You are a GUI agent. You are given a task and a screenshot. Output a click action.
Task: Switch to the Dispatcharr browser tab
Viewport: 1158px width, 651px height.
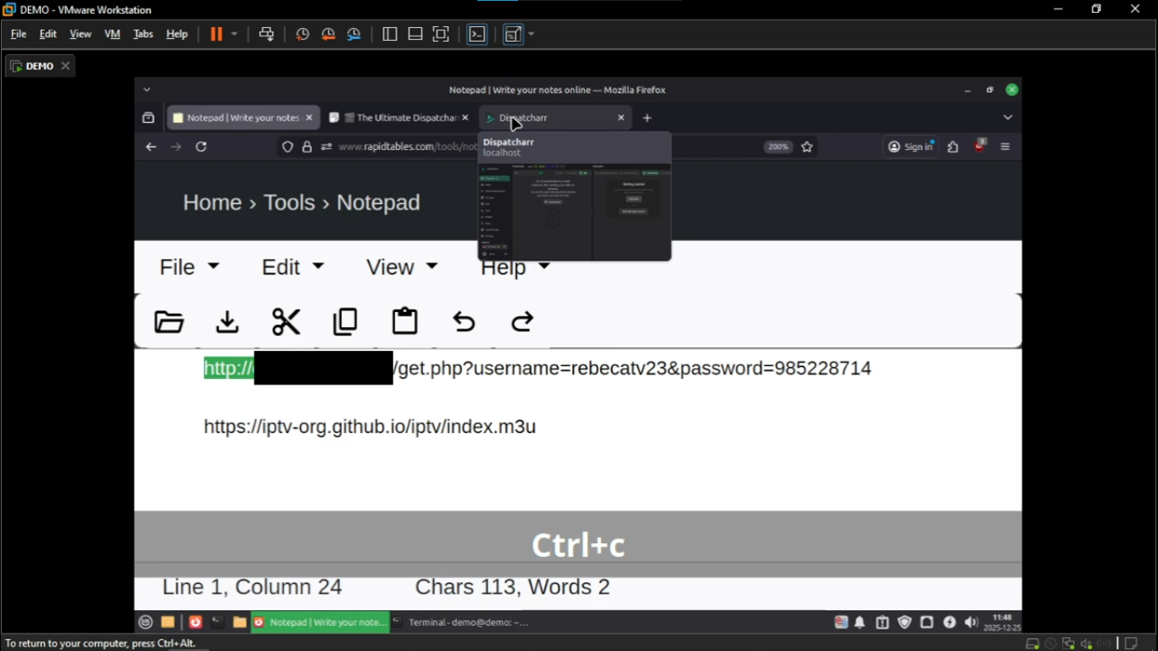point(555,118)
